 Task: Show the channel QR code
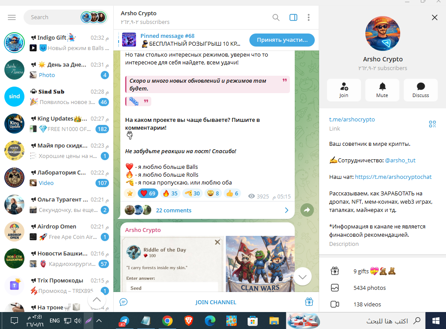click(x=432, y=124)
